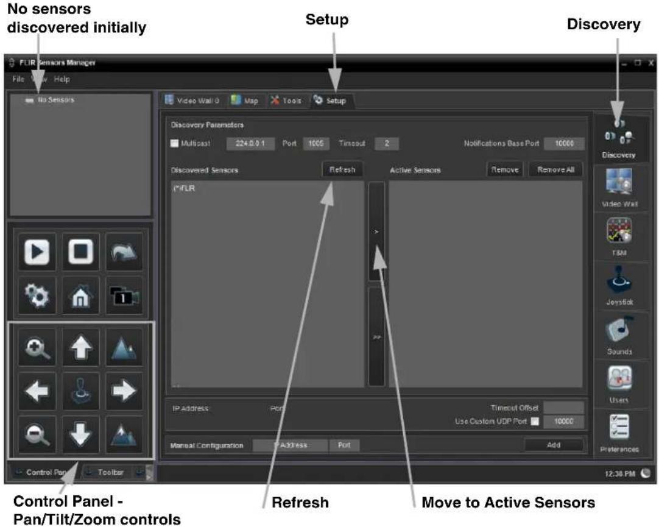Click the Timeout value field
This screenshot has width=659, height=527.
click(x=386, y=143)
